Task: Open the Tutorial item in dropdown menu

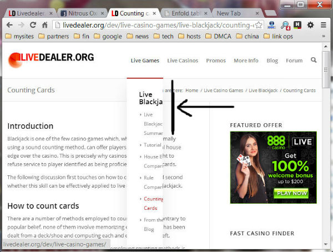Action: [152, 145]
